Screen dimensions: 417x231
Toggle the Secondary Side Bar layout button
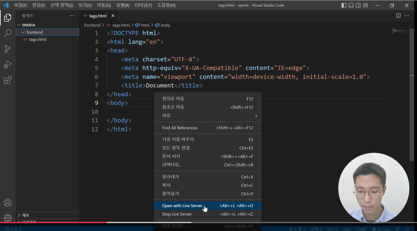pyautogui.click(x=358, y=5)
